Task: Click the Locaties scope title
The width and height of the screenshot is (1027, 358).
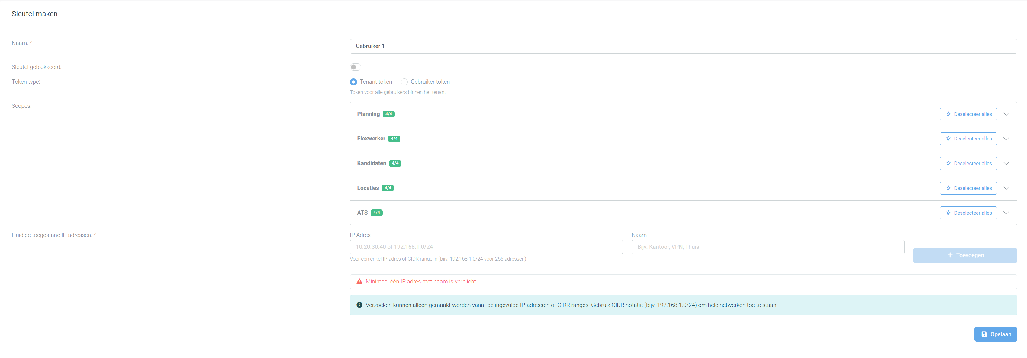Action: [368, 188]
